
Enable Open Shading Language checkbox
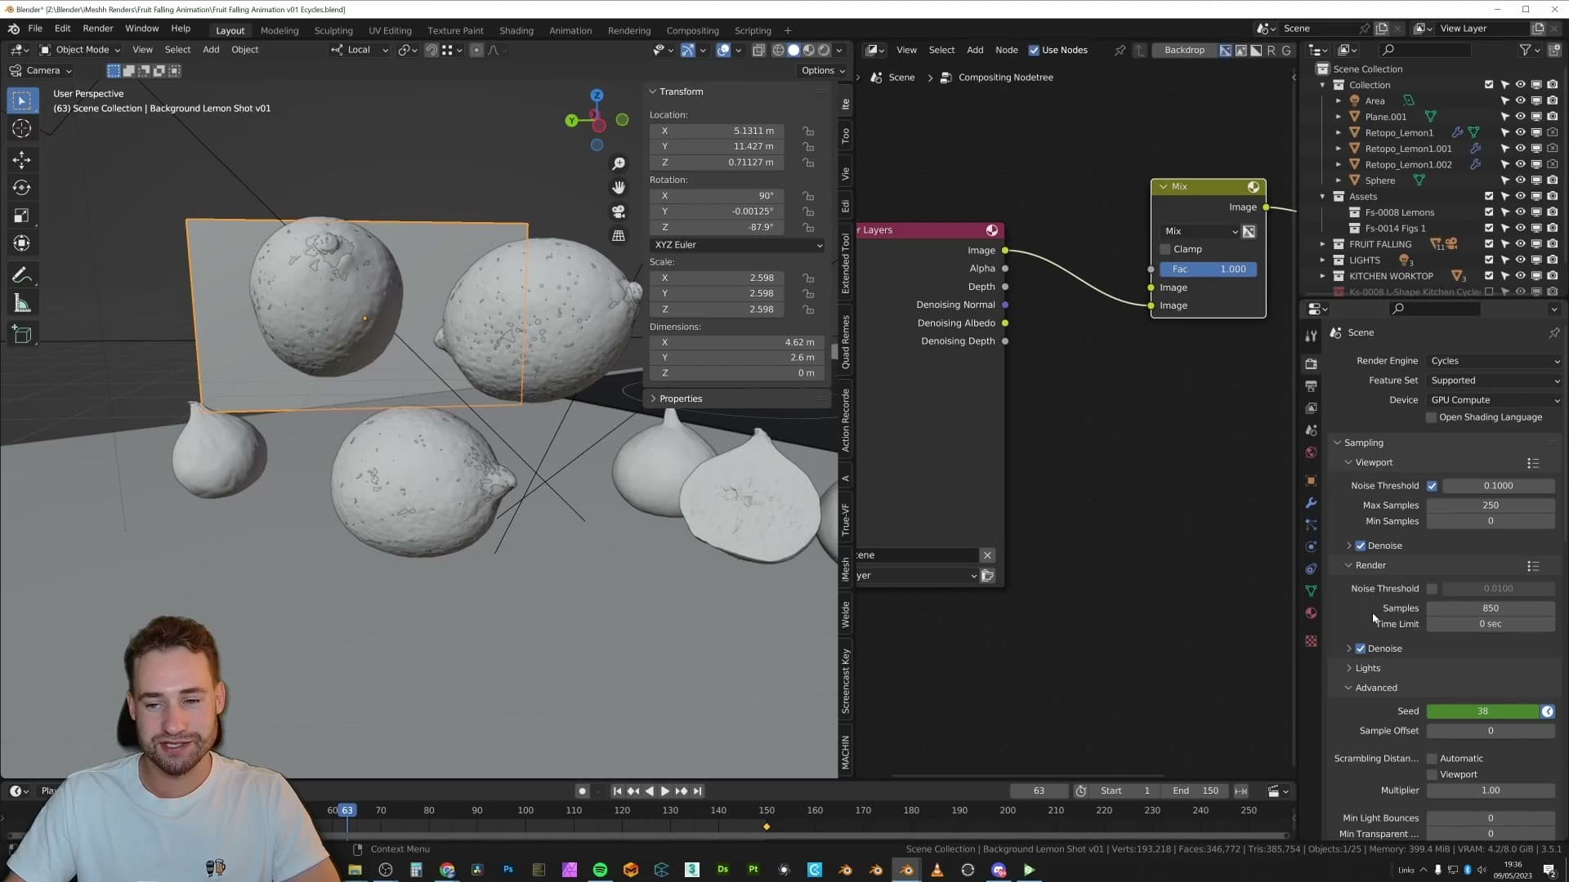coord(1431,417)
